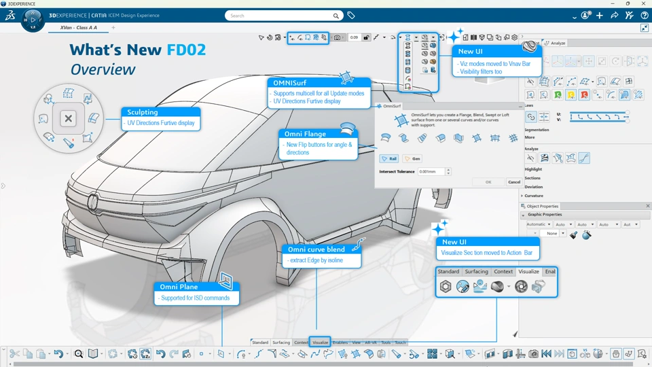Click the Update Z refresh icon
Screen dimensions: 652x367
click(145, 353)
